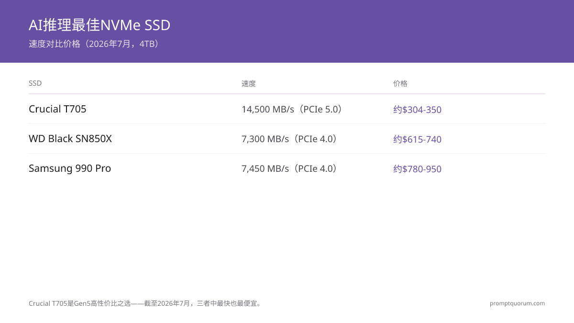Click the price "约$304-350"
The image size is (574, 323).
417,110
